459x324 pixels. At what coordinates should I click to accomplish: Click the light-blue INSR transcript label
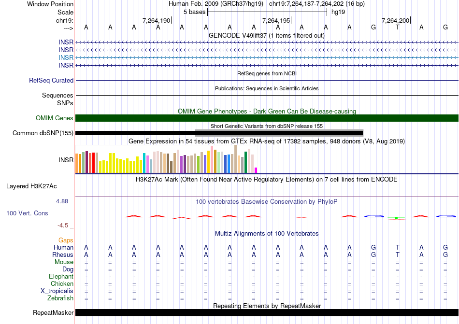pyautogui.click(x=66, y=57)
